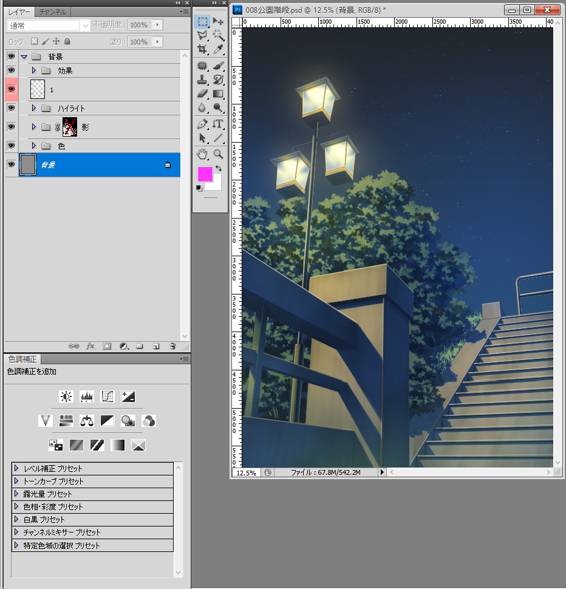Click the 影 layer mask thumbnail
The width and height of the screenshot is (566, 589).
point(70,126)
